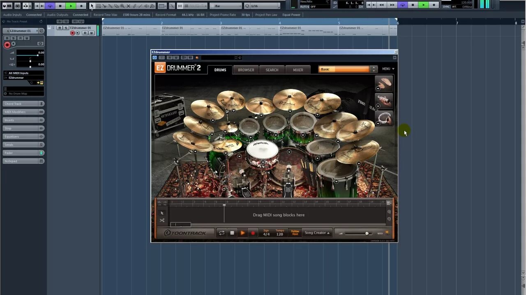Viewport: 526px width, 295px height.
Task: Open the All MIDI Inputs routing dropdown
Action: (24, 73)
